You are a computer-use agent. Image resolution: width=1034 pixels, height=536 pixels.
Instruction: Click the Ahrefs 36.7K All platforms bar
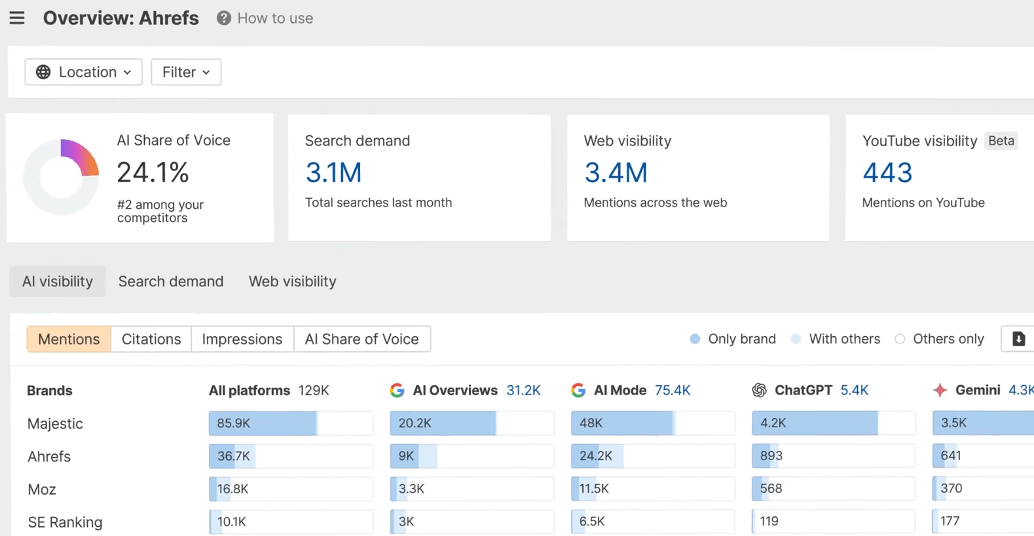(x=291, y=456)
